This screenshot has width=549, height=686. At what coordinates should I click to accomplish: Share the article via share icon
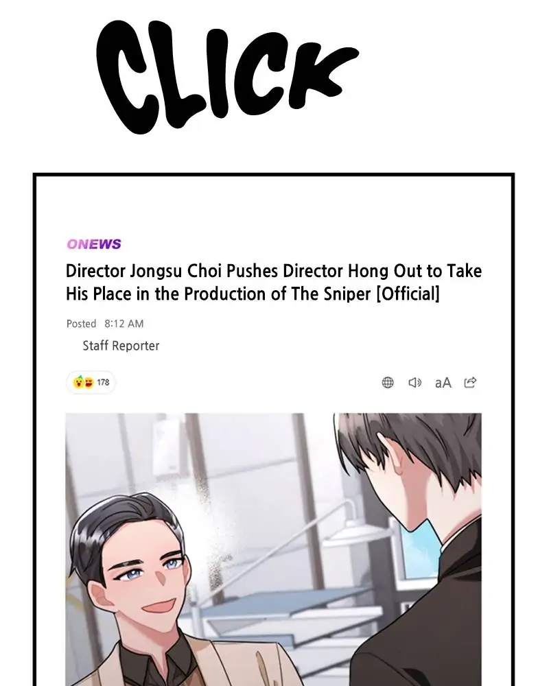point(470,382)
